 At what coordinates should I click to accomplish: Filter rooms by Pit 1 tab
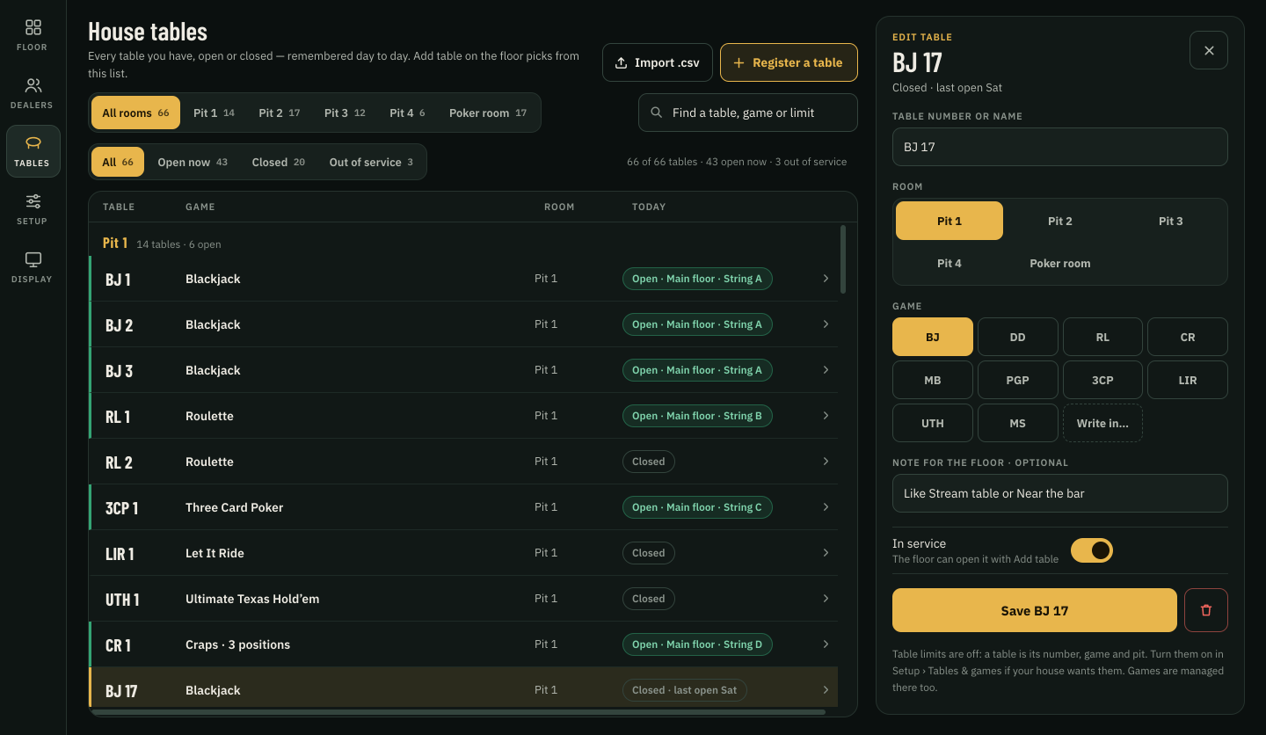(x=214, y=113)
